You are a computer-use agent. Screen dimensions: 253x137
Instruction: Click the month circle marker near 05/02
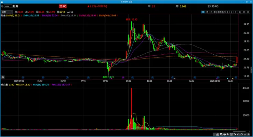(43, 78)
